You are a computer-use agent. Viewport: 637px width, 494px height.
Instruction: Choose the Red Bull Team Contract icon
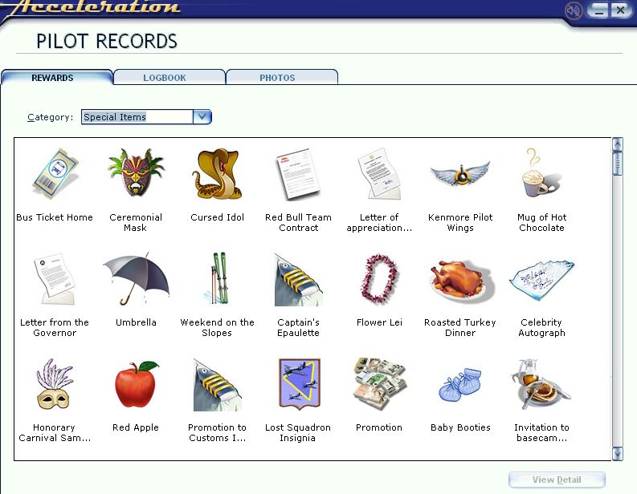click(x=298, y=174)
